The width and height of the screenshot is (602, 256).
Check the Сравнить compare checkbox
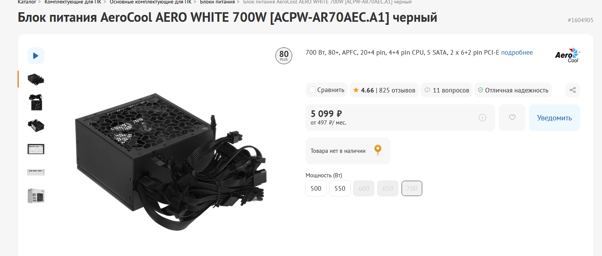(312, 90)
